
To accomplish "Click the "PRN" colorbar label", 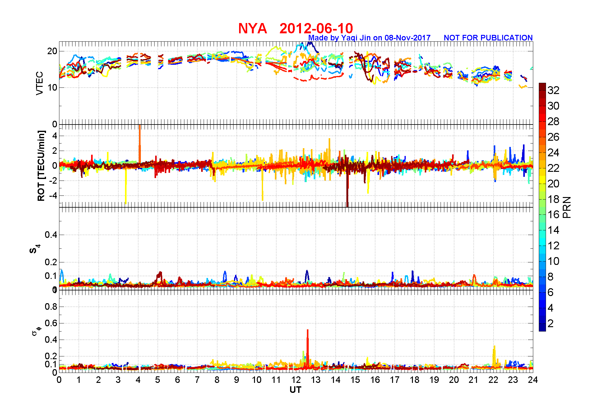I will [x=567, y=207].
